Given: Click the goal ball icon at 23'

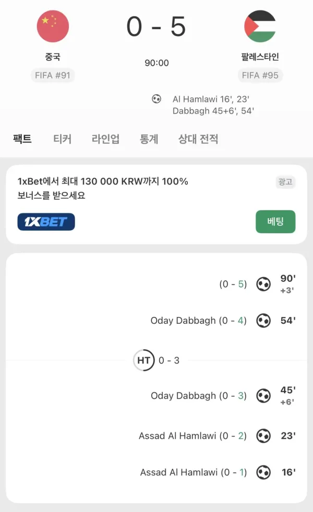Looking at the screenshot, I should pyautogui.click(x=263, y=436).
